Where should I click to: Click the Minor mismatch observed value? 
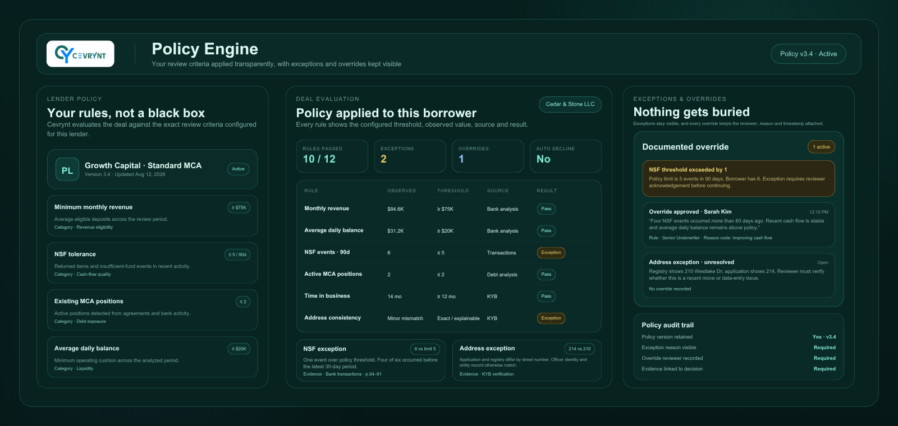pyautogui.click(x=405, y=318)
